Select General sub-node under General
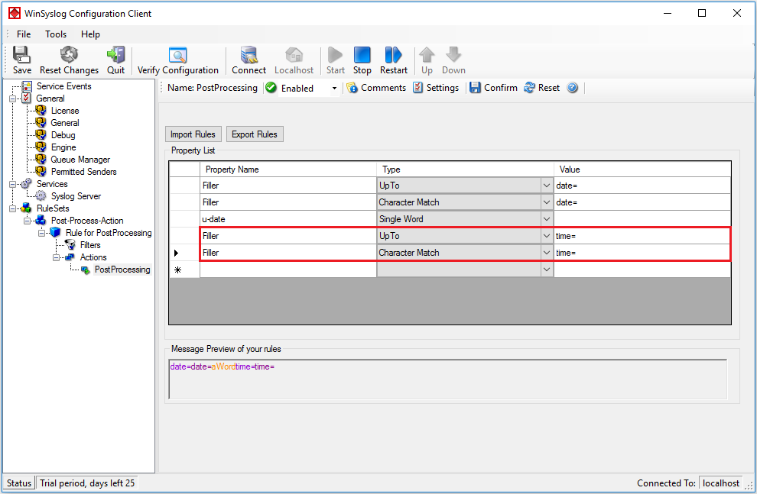The width and height of the screenshot is (757, 494). coord(65,123)
